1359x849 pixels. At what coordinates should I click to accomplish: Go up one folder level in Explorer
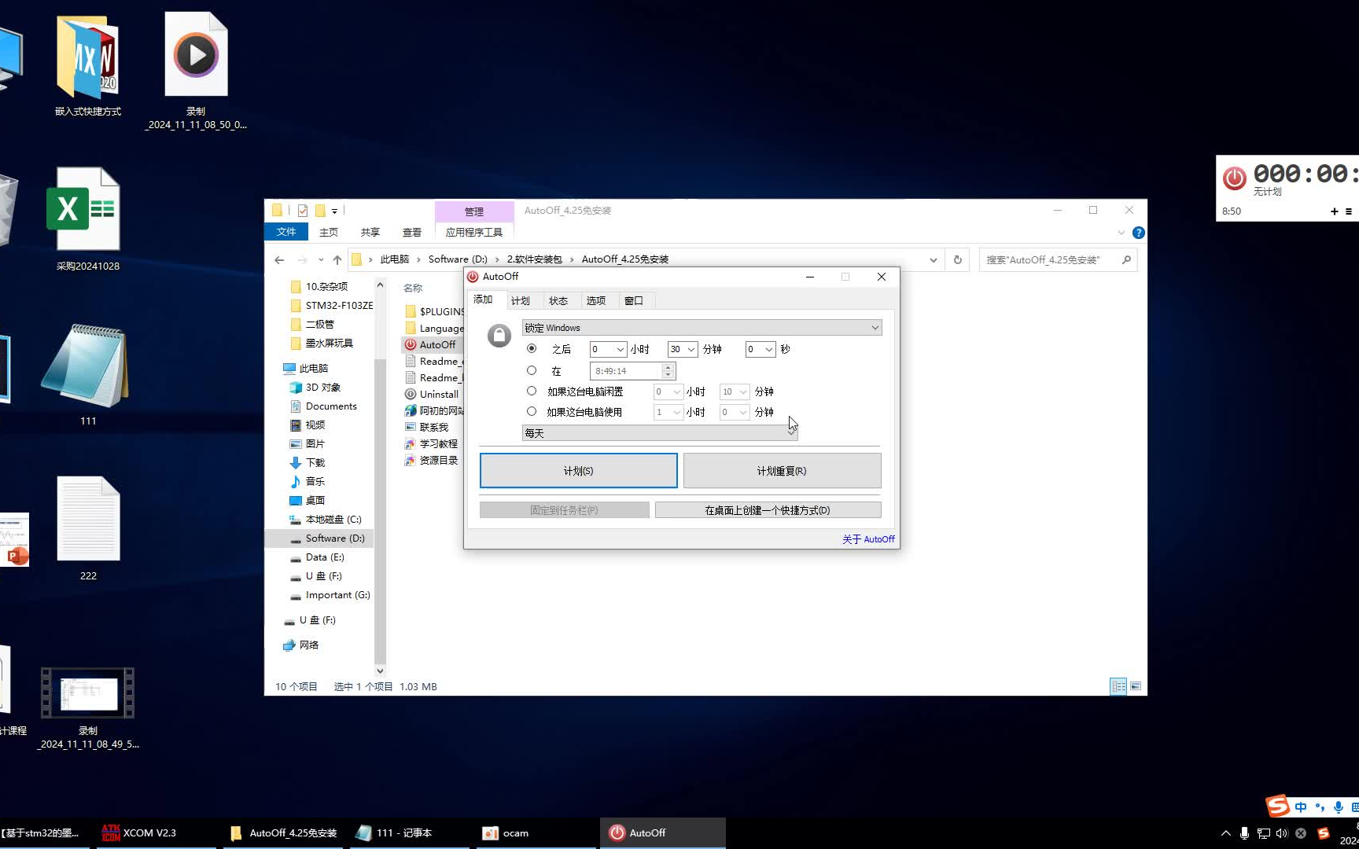[x=337, y=259]
